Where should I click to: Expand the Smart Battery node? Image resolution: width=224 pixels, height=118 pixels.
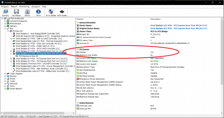pos(5,88)
